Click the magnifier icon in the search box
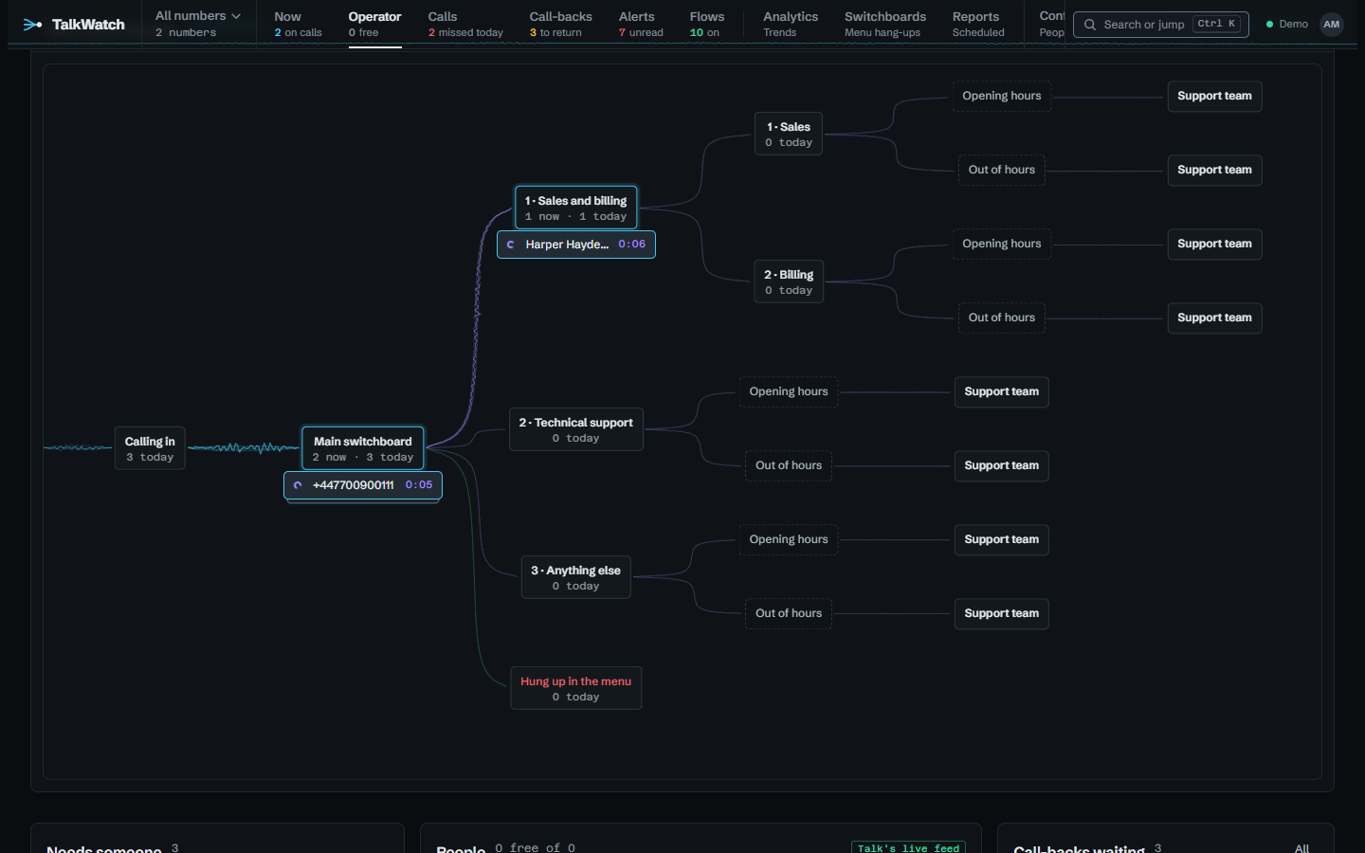Image resolution: width=1365 pixels, height=853 pixels. tap(1090, 25)
